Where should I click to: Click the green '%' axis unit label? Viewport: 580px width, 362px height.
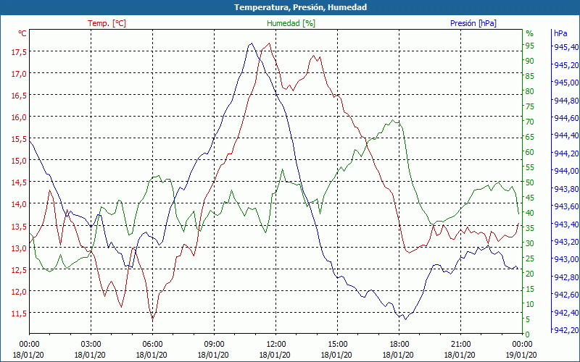tap(530, 33)
